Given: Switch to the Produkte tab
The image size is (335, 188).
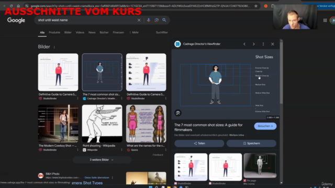Looking at the screenshot, I should coord(54,32).
